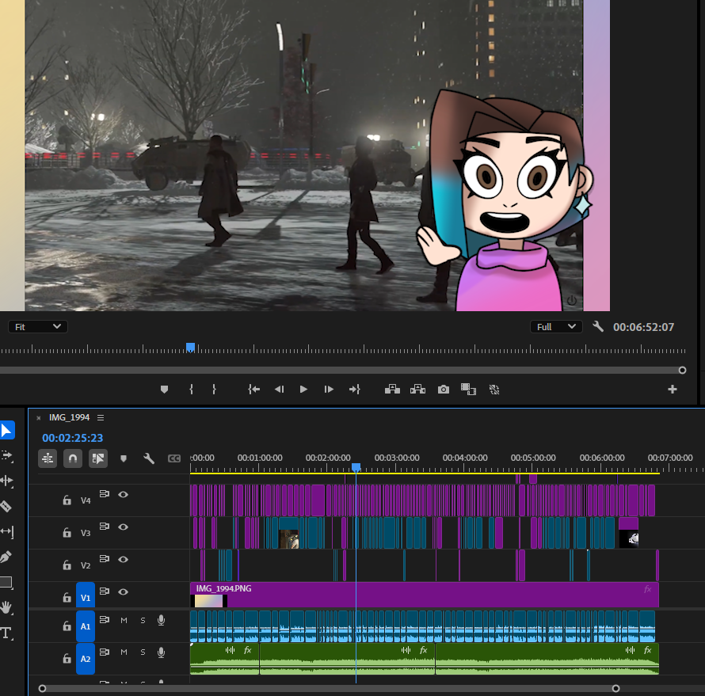Open the program monitor button editor plus
Image resolution: width=705 pixels, height=696 pixels.
point(673,389)
